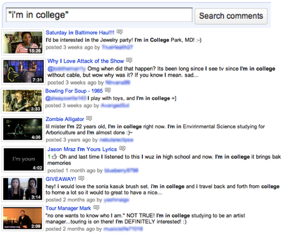Image resolution: width=284 pixels, height=234 pixels.
Task: Click comment icon next to Jason Mraz I'm Yours Lyrics
Action: click(x=122, y=148)
